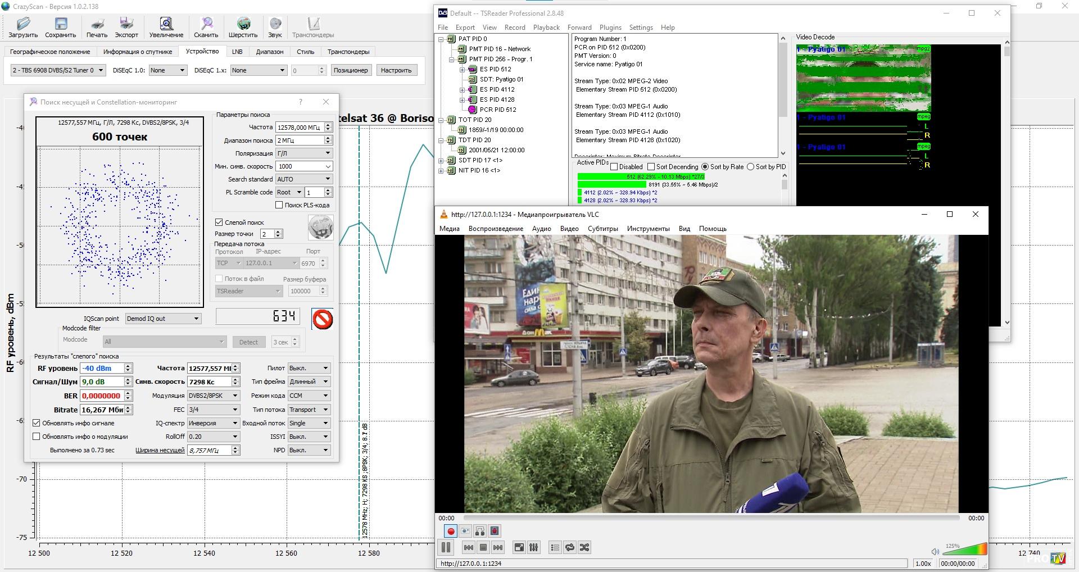Click the Загрузить (Load) toolbar icon
1079x572 pixels.
coord(23,27)
